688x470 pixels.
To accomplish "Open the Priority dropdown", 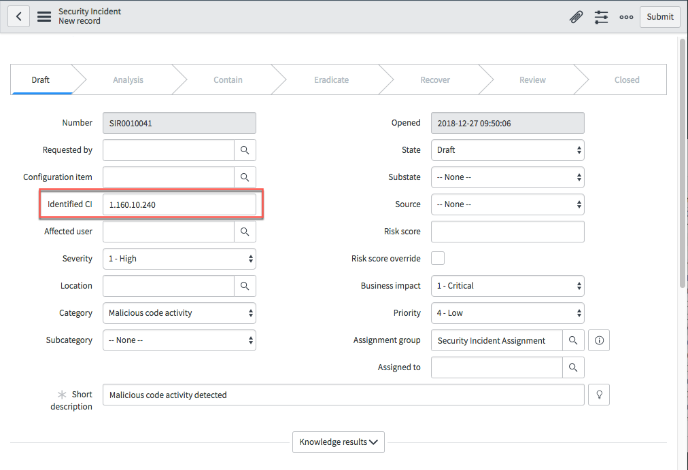I will point(508,313).
